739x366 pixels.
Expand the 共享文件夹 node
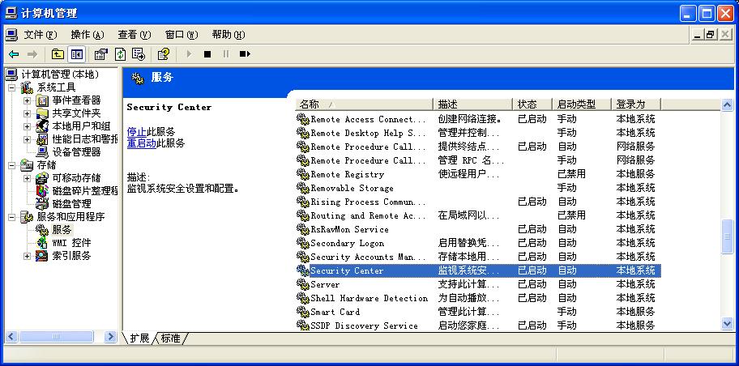(27, 113)
